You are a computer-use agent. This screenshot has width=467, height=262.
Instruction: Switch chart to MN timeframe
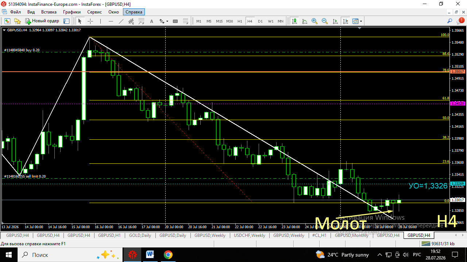(x=281, y=21)
